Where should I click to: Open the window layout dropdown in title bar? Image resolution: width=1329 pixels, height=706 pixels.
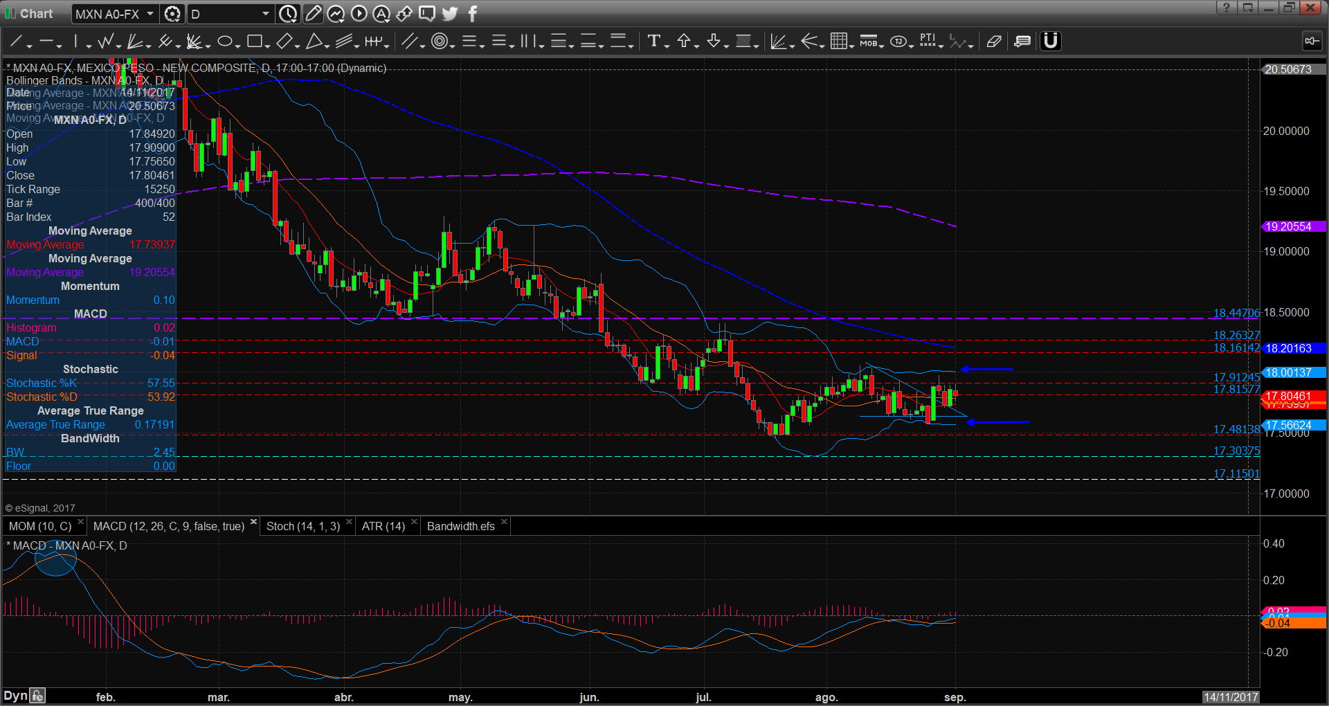(x=1248, y=8)
